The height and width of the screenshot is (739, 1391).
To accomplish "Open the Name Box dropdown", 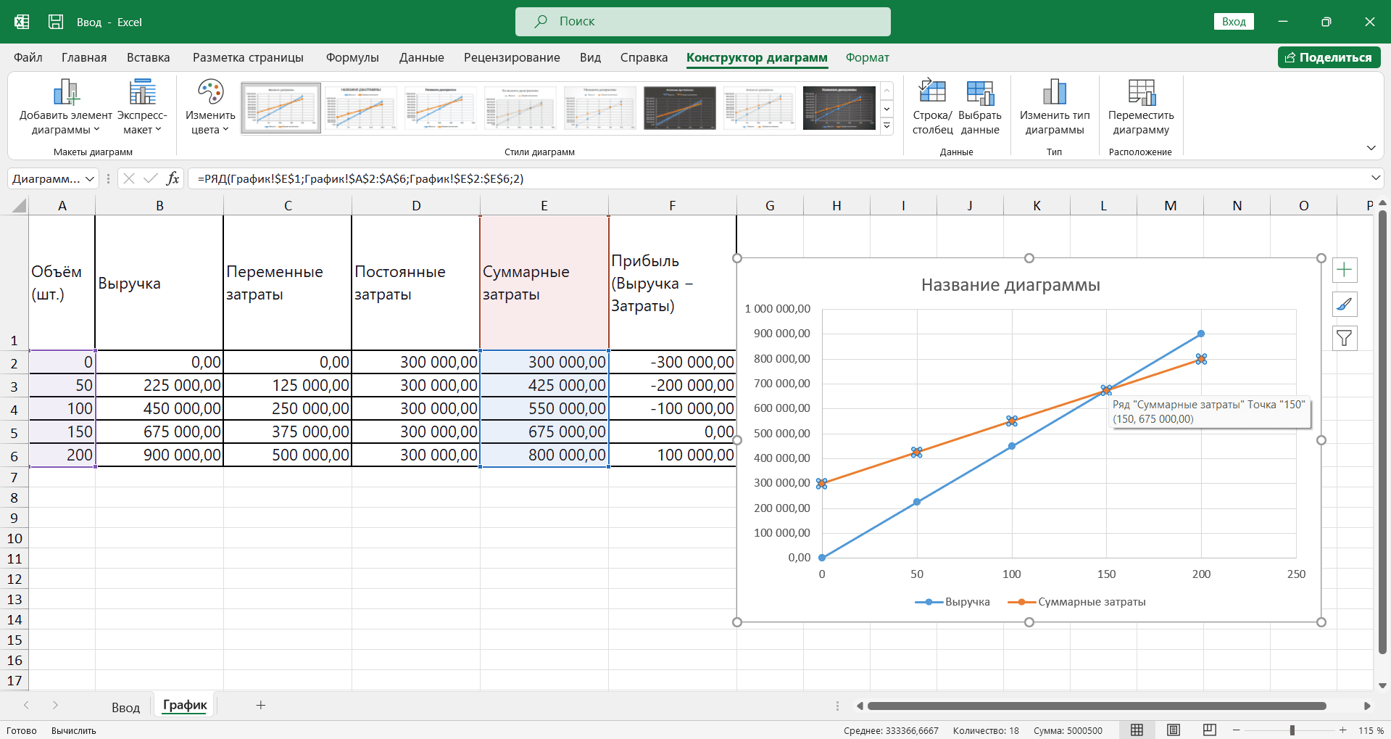I will 90,178.
